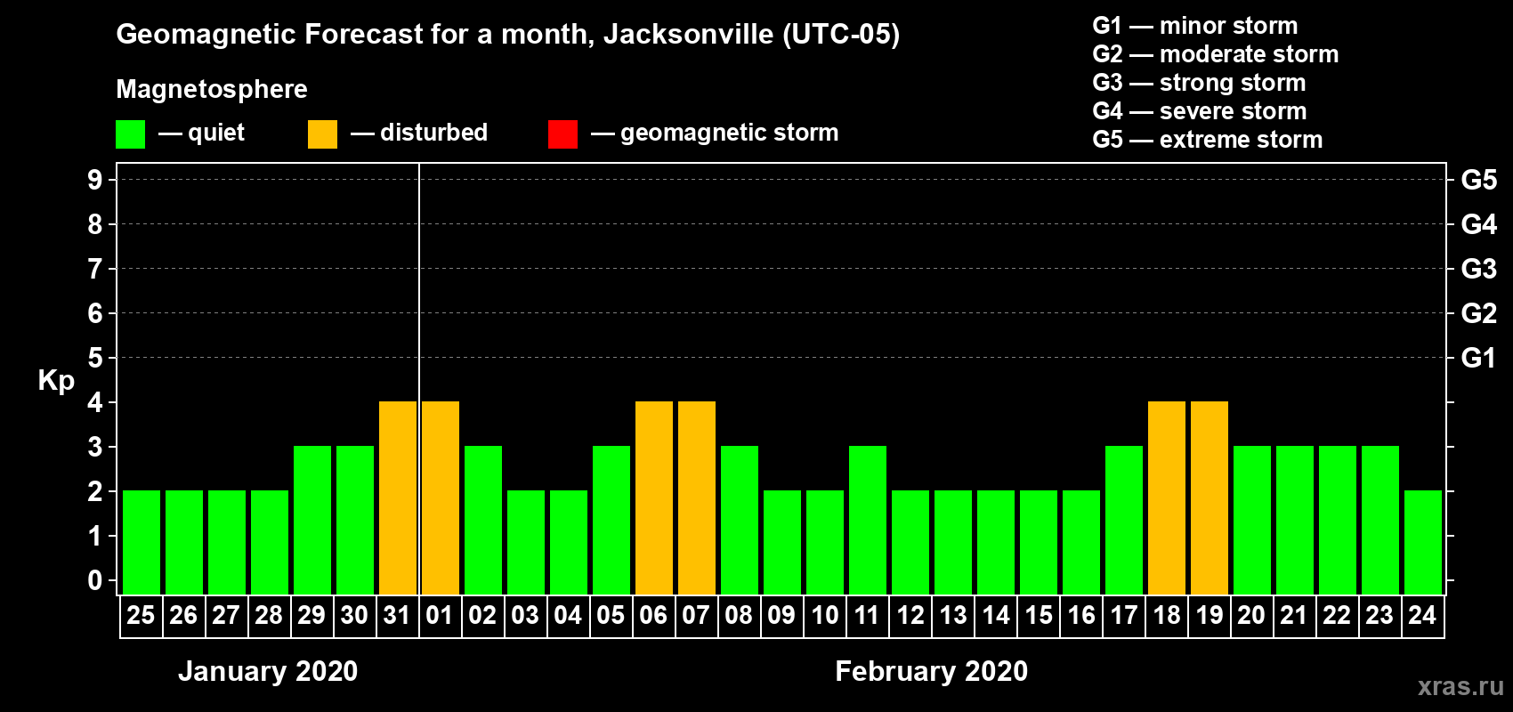Click the G1 right axis label

(1479, 358)
